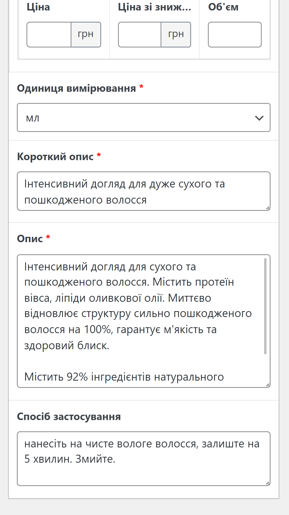Click the Короткий опис label
This screenshot has width=289, height=515.
tap(55, 156)
